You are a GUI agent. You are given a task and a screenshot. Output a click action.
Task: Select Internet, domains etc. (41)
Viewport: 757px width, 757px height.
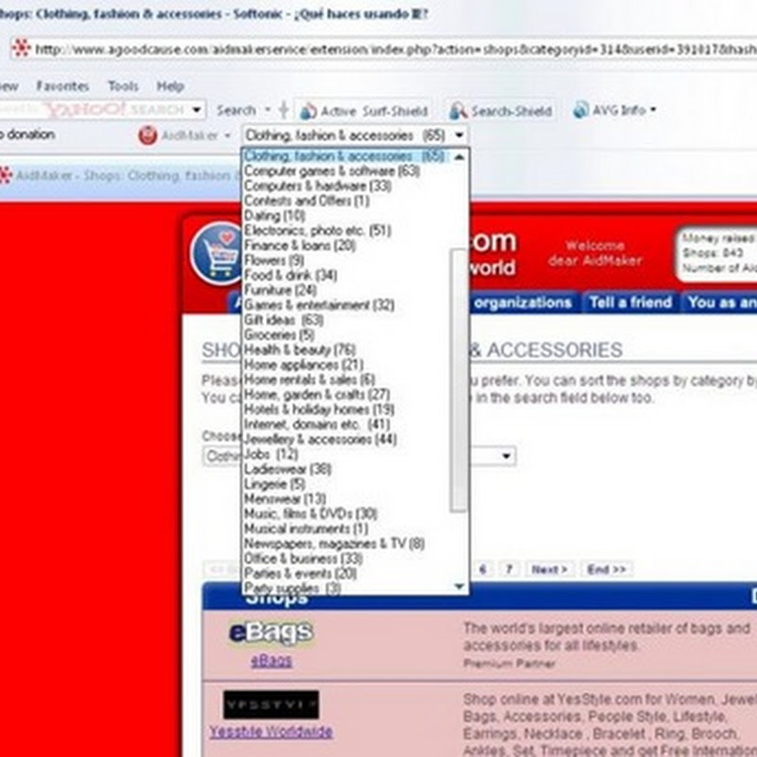point(317,425)
